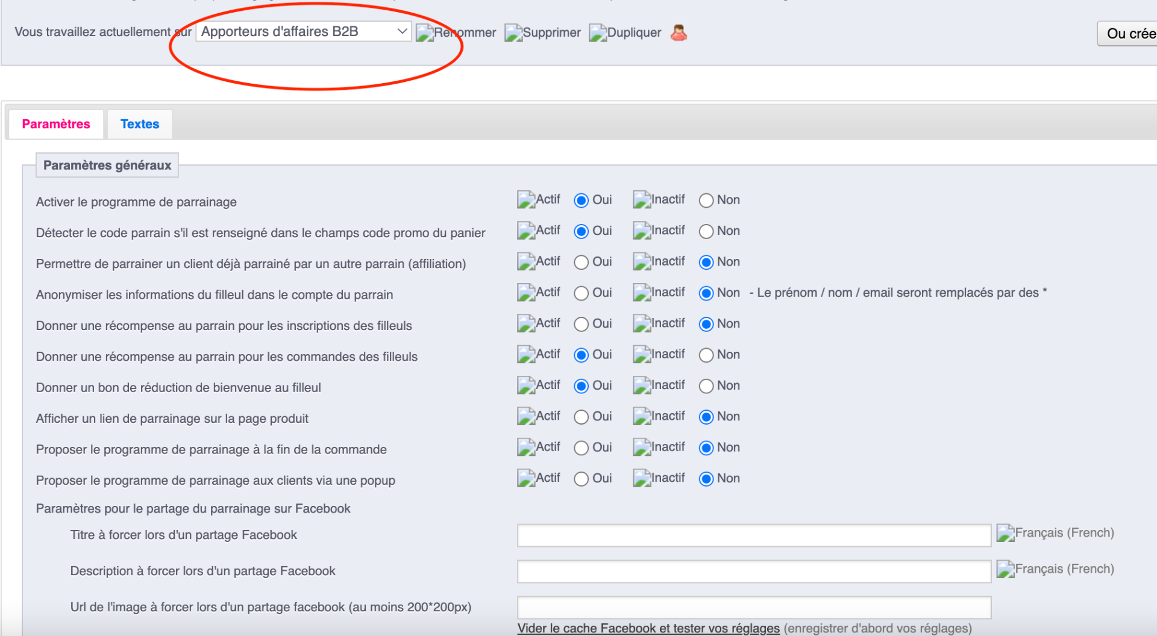Click the red user avatar icon
Viewport: 1157px width, 636px height.
point(679,33)
